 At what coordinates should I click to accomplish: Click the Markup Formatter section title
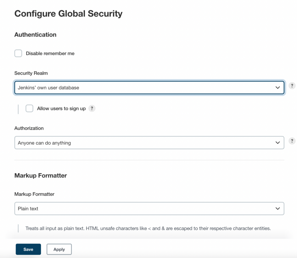(x=40, y=175)
